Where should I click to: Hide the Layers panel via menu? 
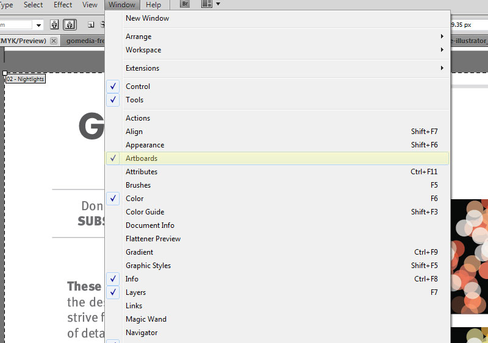(135, 292)
